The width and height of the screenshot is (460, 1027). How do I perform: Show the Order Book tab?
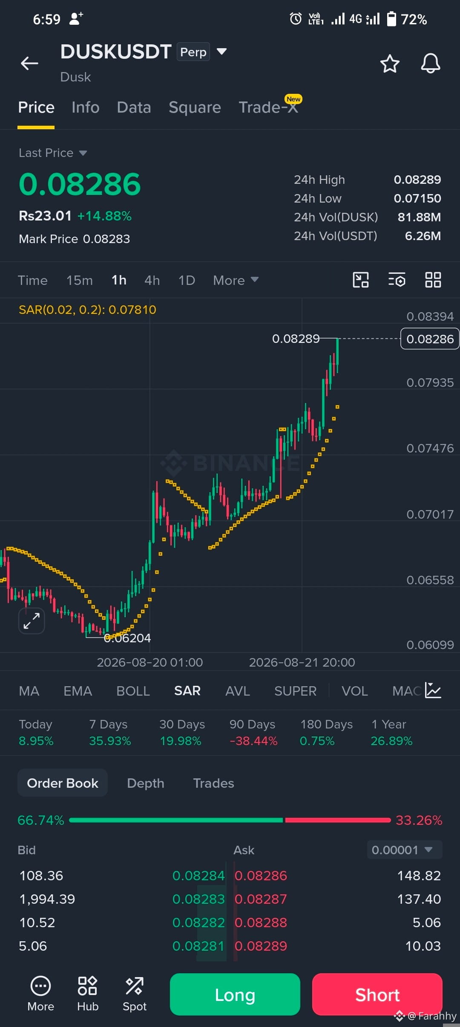(x=63, y=783)
